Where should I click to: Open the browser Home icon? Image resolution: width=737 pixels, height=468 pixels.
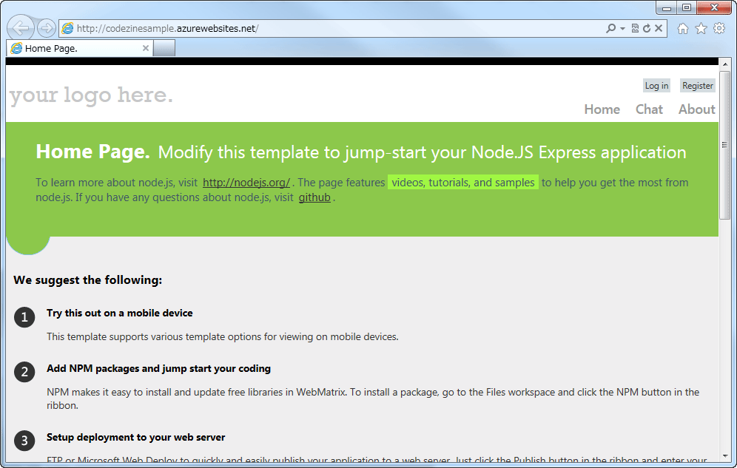pyautogui.click(x=683, y=29)
